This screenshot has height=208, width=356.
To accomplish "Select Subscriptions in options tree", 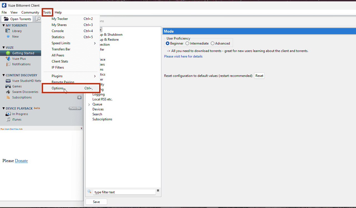I will [x=102, y=119].
